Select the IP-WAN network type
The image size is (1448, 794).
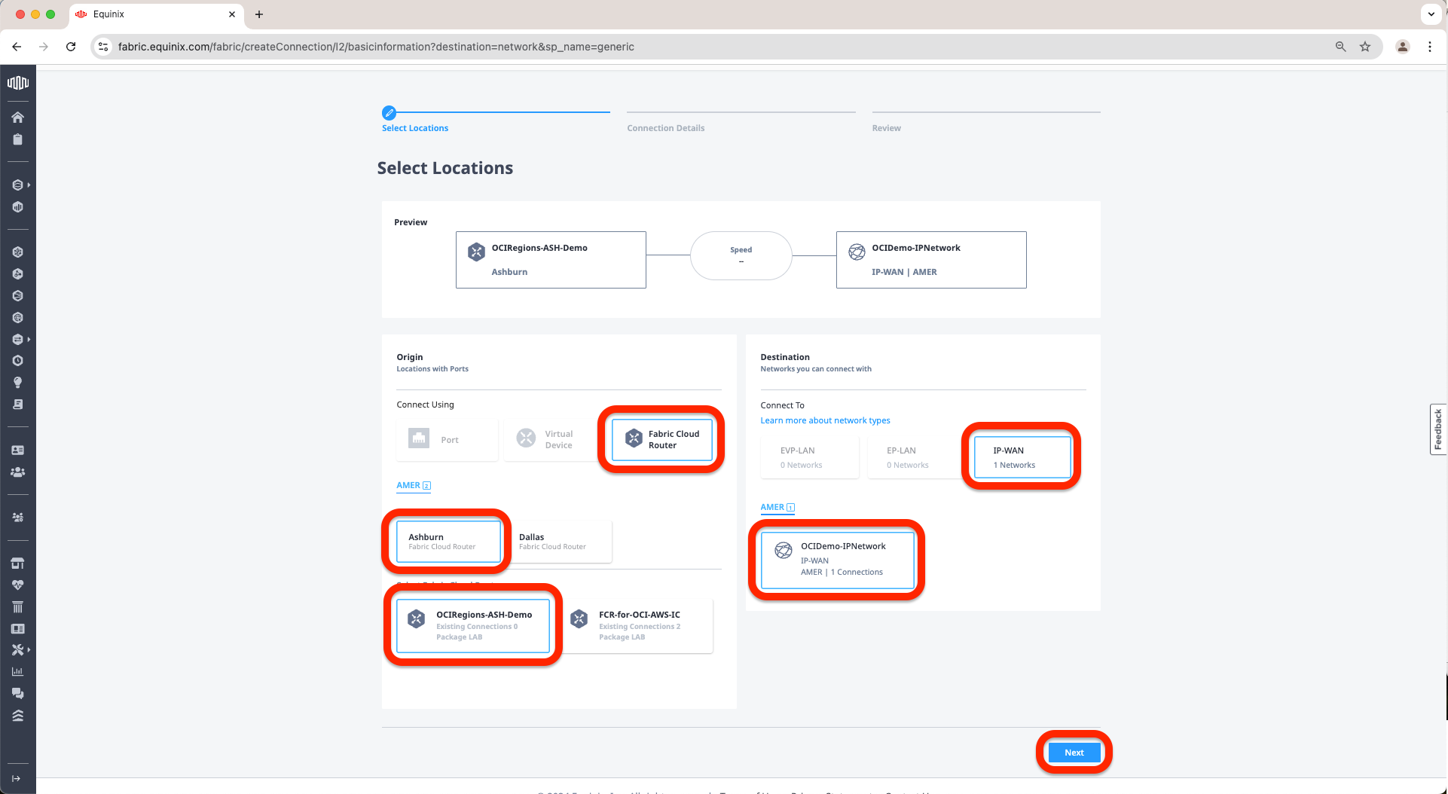point(1022,457)
